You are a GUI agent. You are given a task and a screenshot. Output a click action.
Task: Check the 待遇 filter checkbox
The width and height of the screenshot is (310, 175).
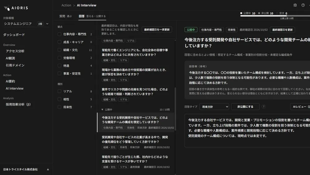[x=59, y=66]
